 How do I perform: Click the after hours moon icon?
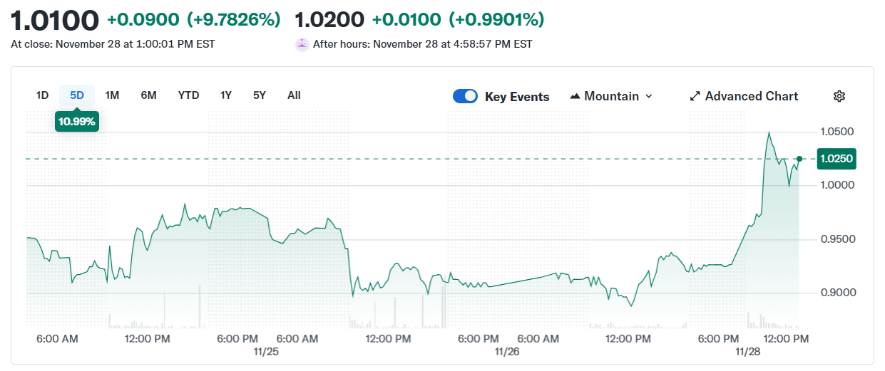(x=302, y=44)
